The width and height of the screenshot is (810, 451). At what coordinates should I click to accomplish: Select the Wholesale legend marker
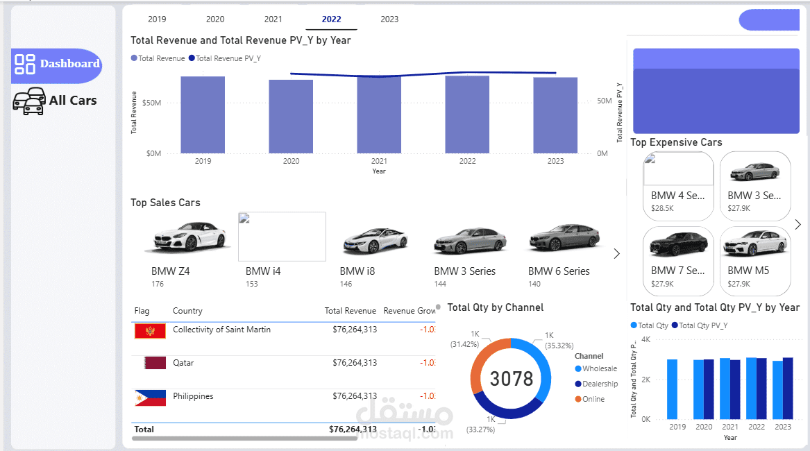578,369
